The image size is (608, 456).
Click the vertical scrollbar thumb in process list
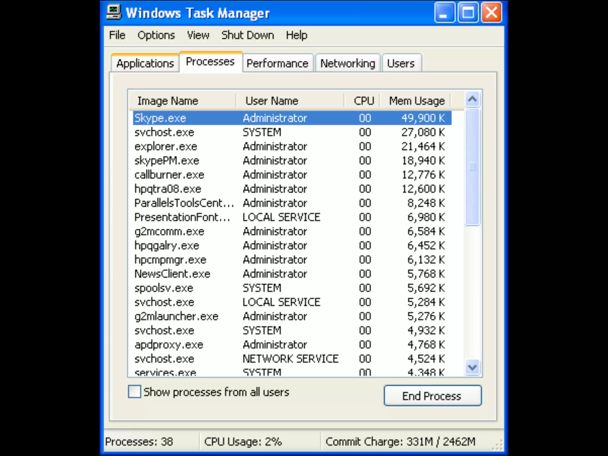[x=472, y=167]
